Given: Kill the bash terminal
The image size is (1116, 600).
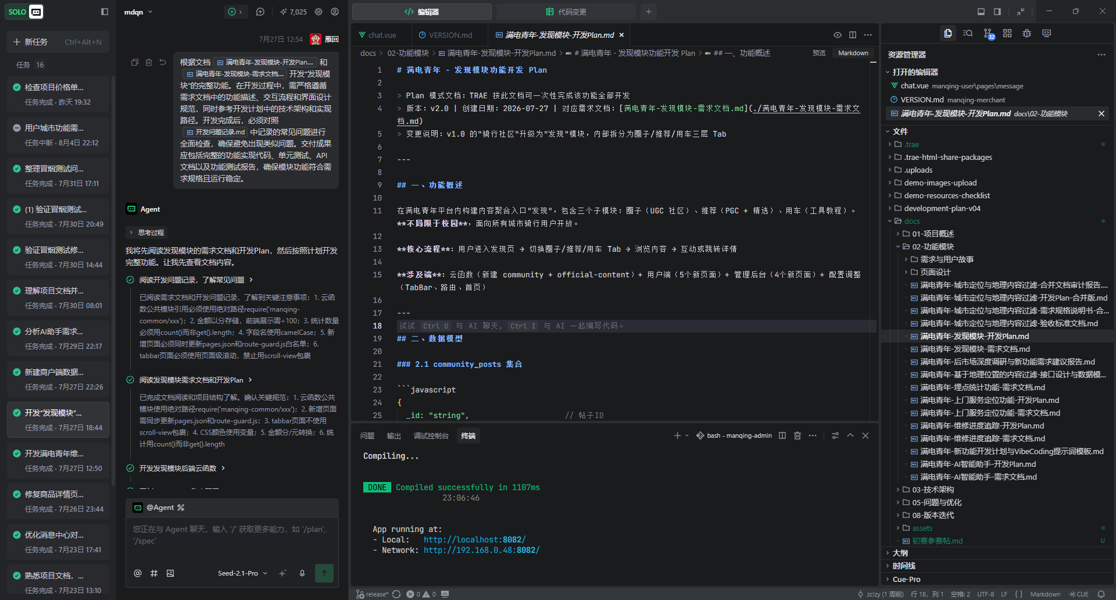Looking at the screenshot, I should pyautogui.click(x=797, y=435).
